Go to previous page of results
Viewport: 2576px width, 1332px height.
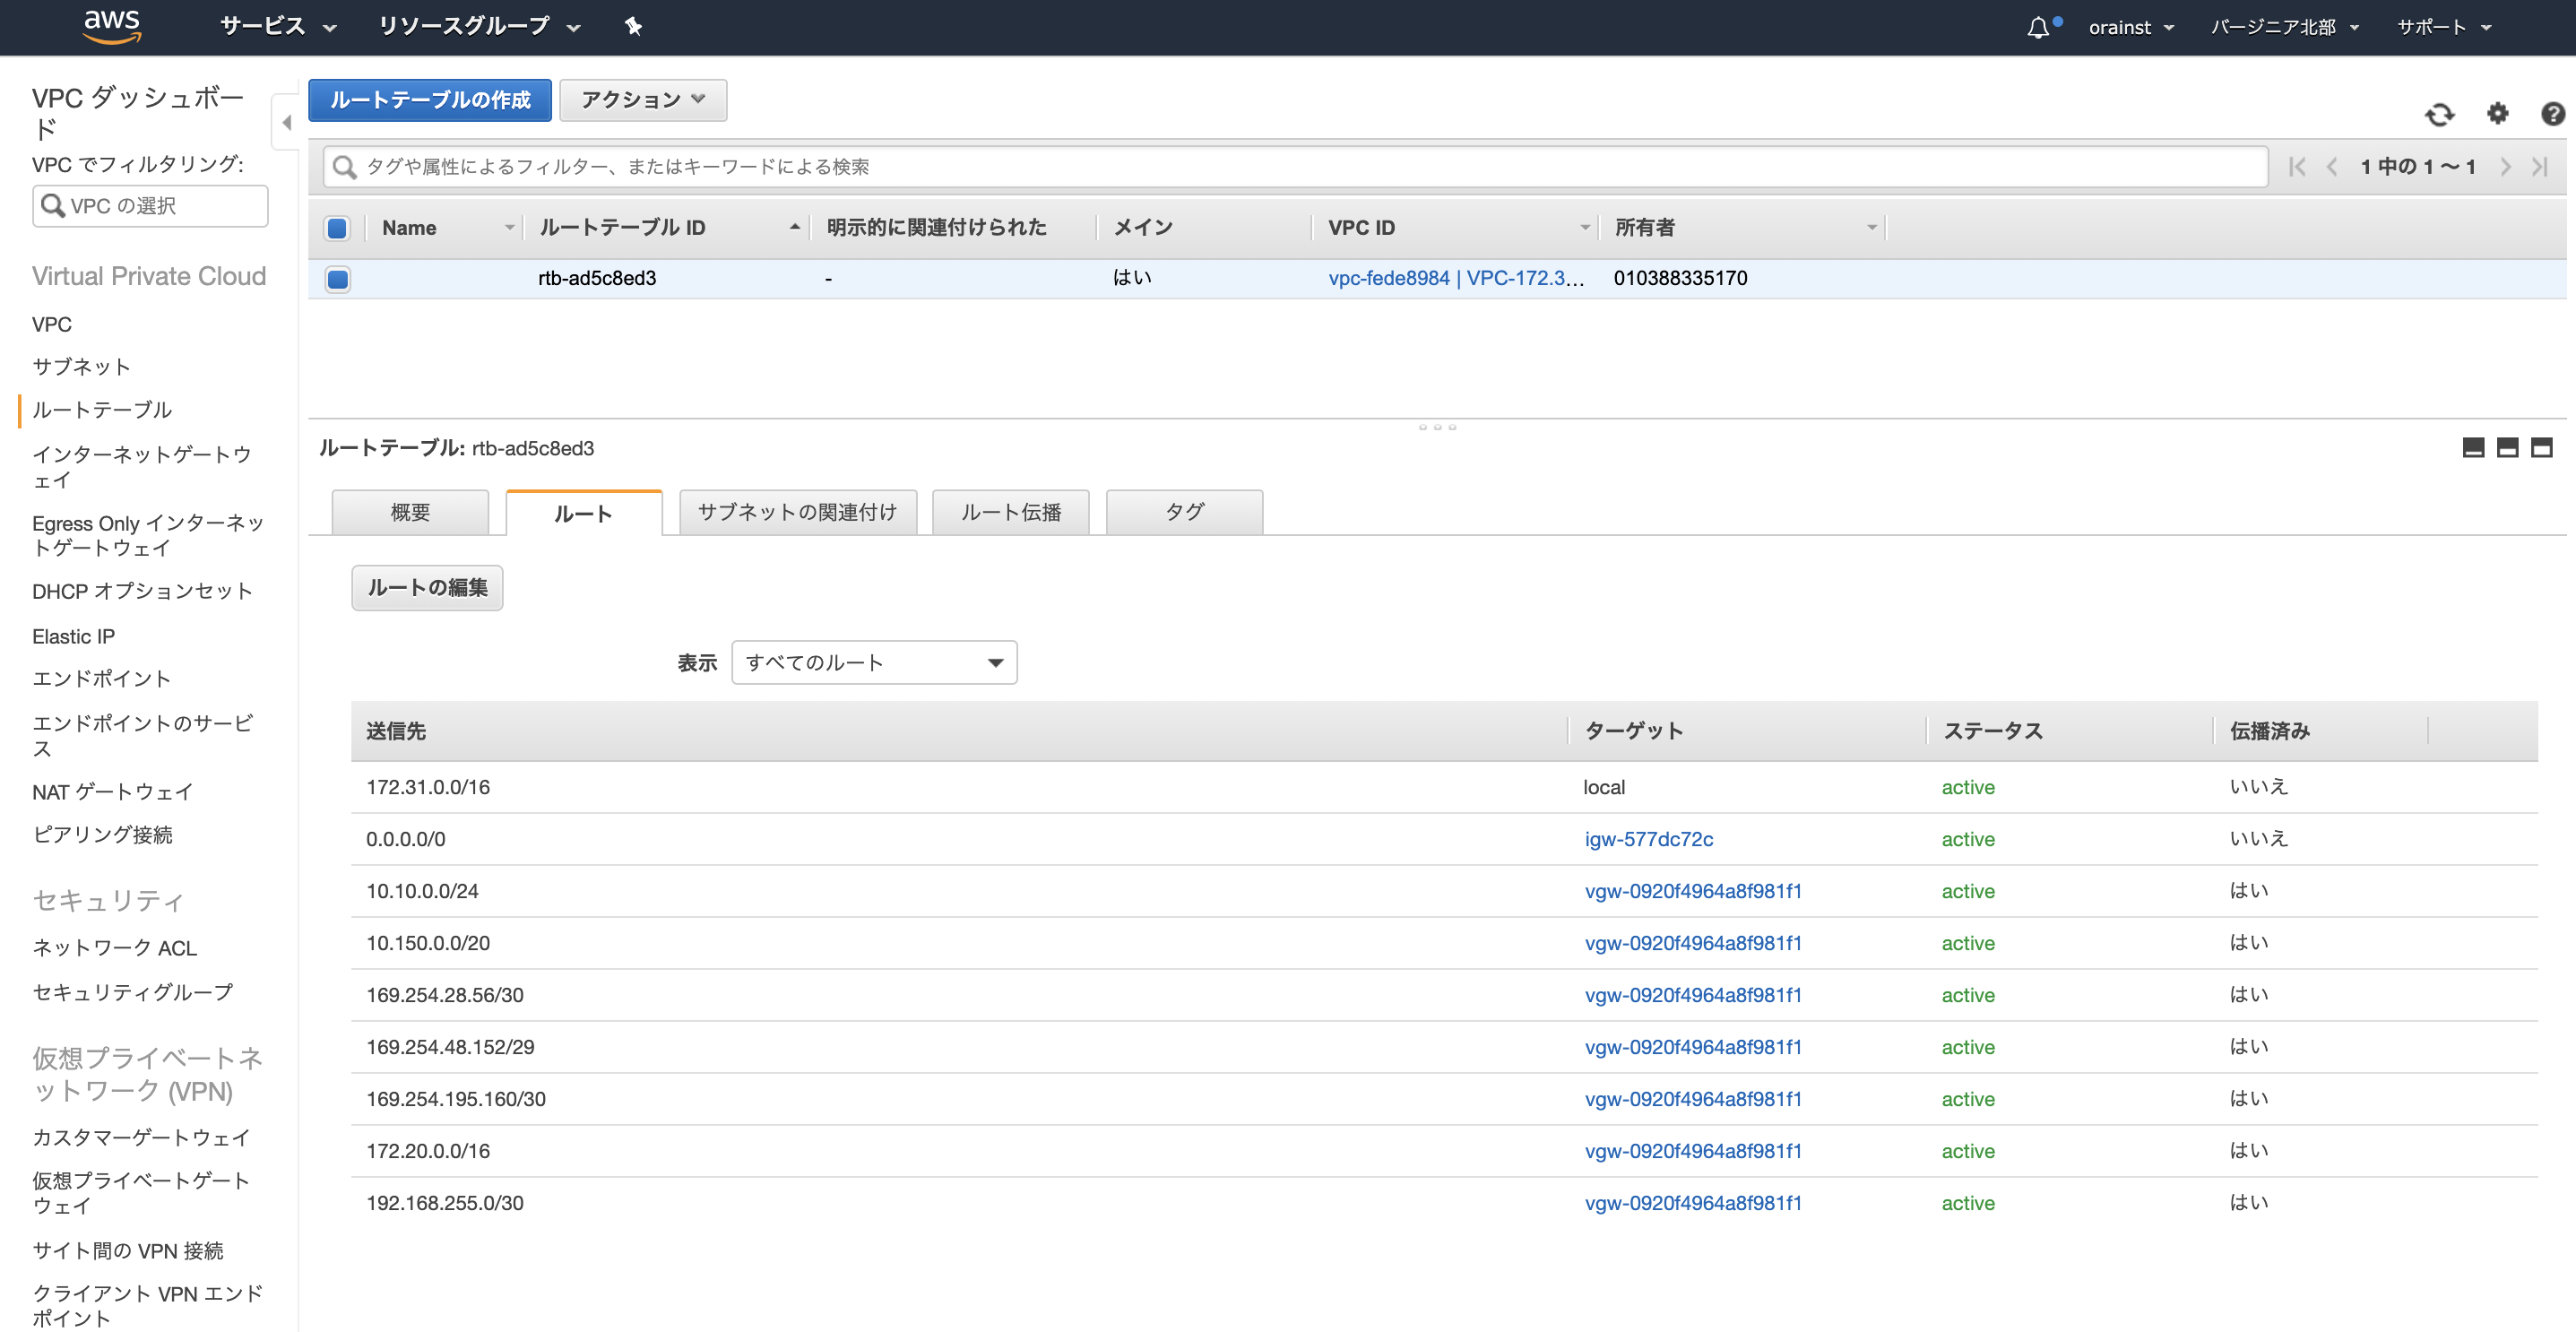tap(2332, 167)
